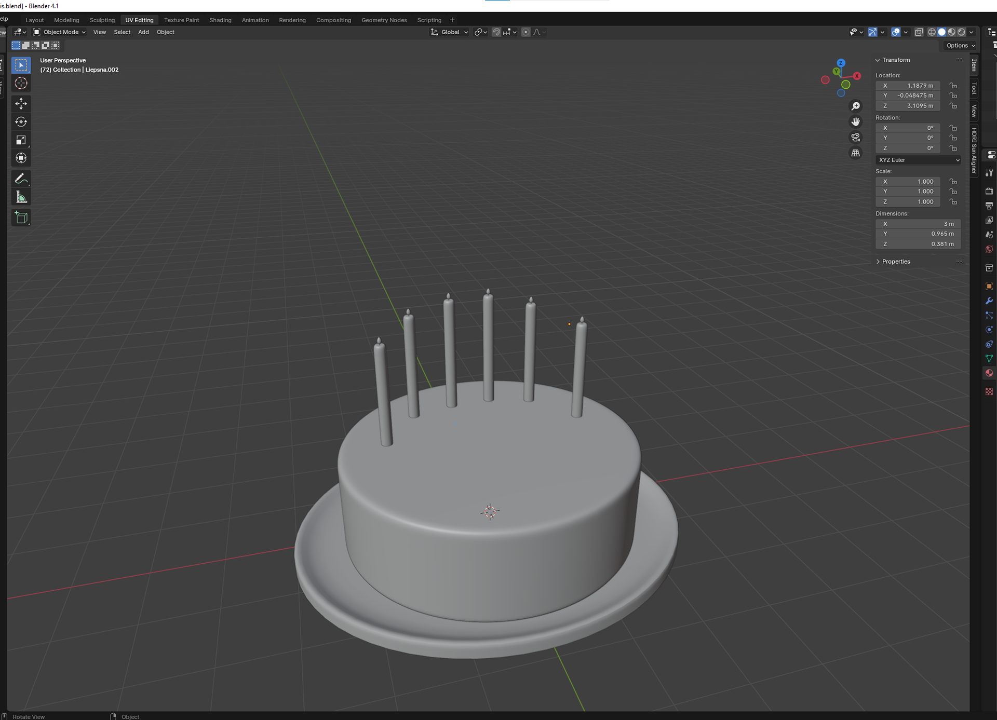
Task: Open viewport shading options arrow
Action: [971, 32]
